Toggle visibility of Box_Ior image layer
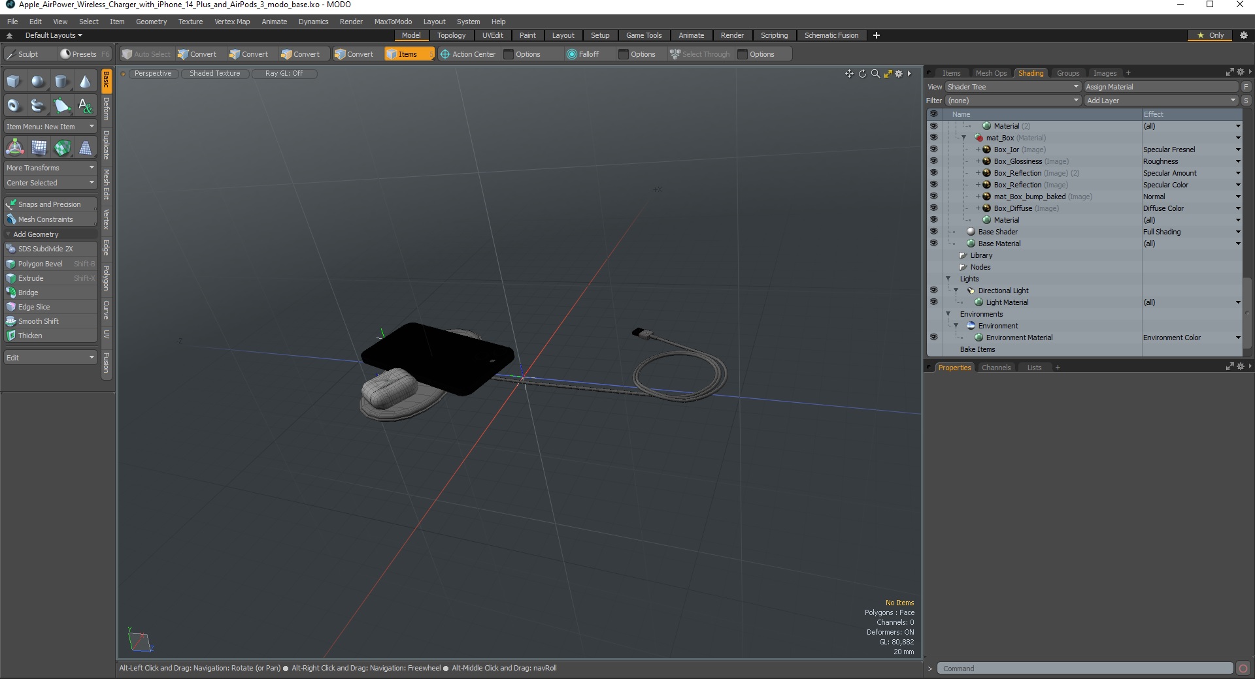1255x679 pixels. pos(933,149)
